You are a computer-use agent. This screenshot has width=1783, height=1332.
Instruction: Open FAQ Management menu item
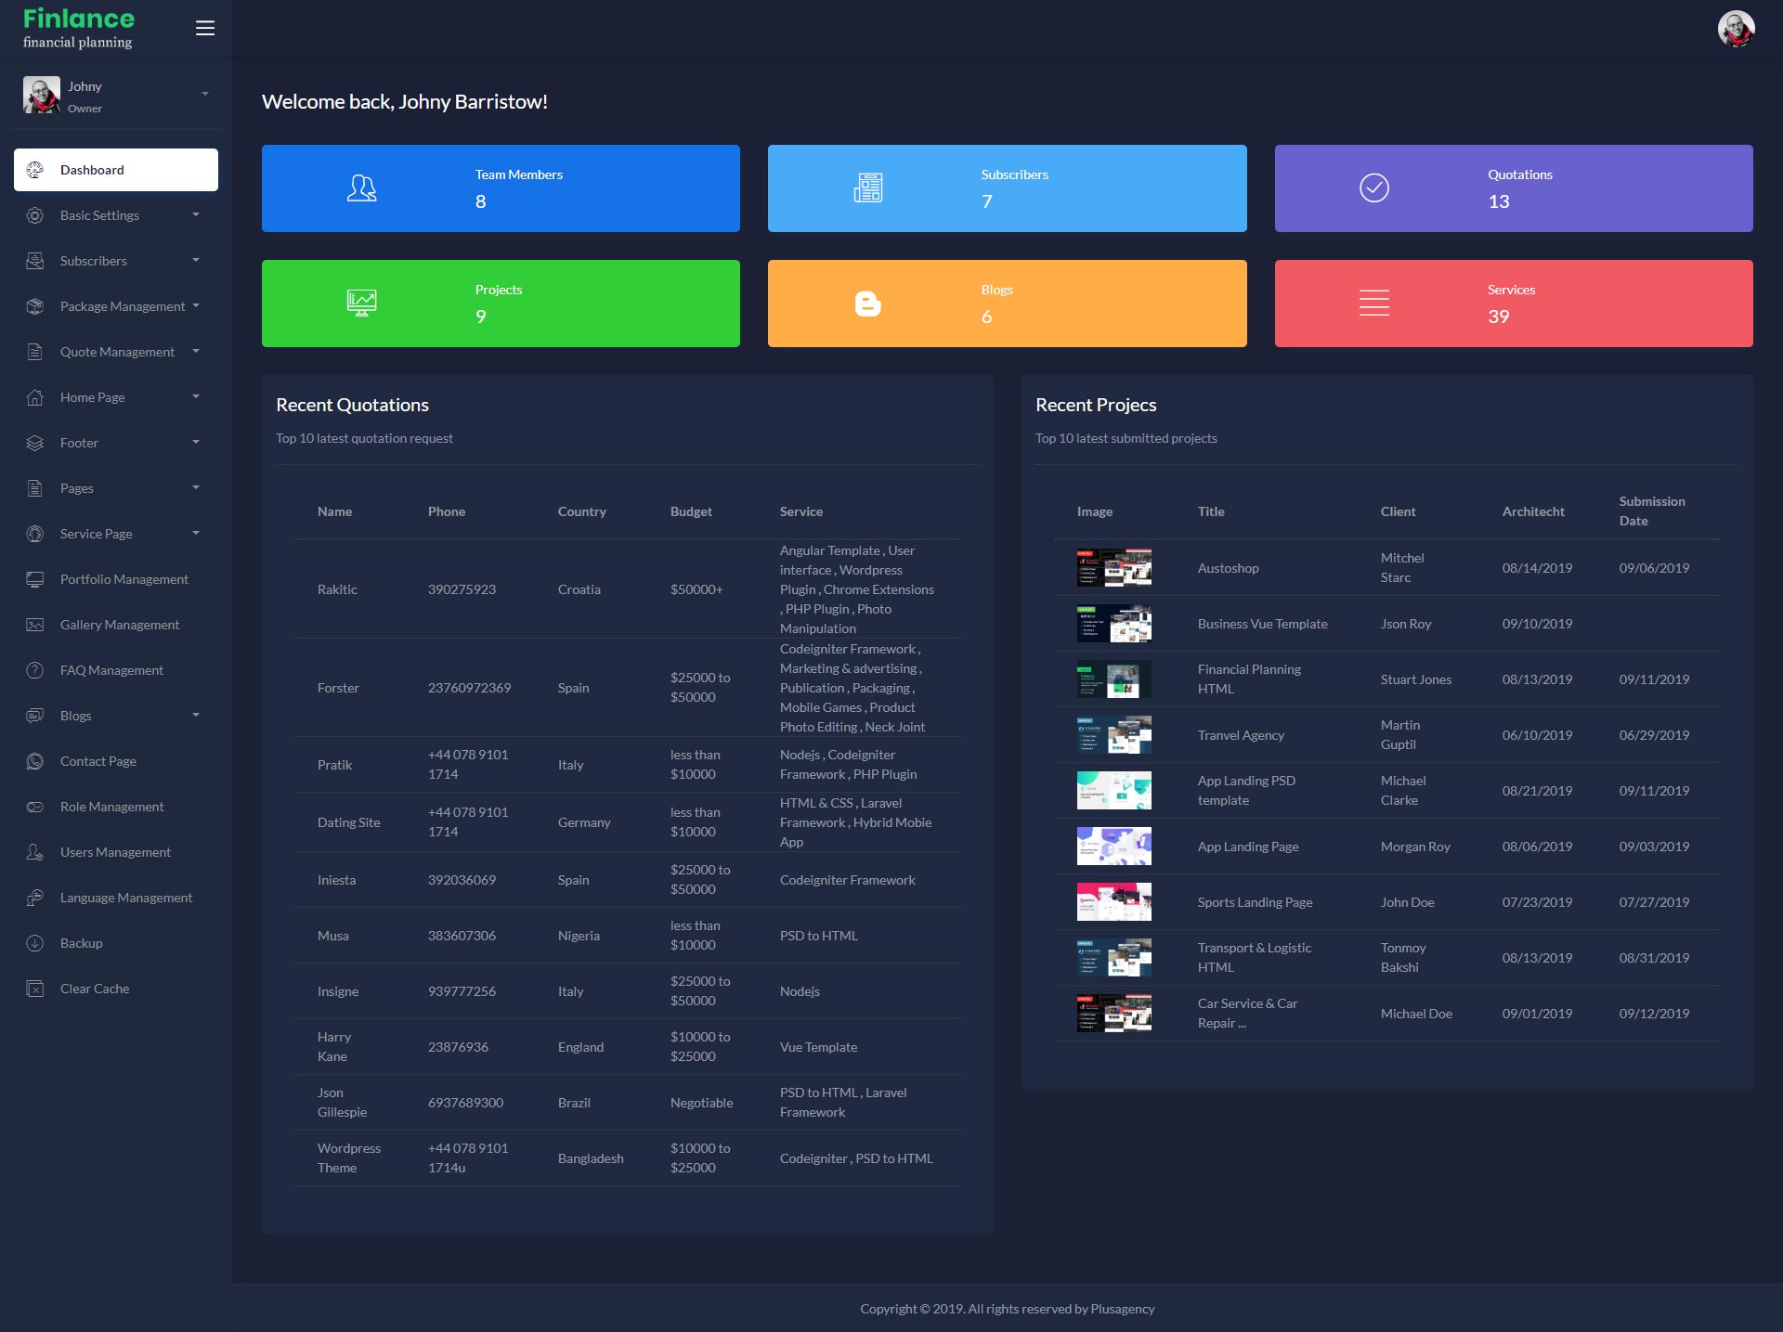pos(111,670)
